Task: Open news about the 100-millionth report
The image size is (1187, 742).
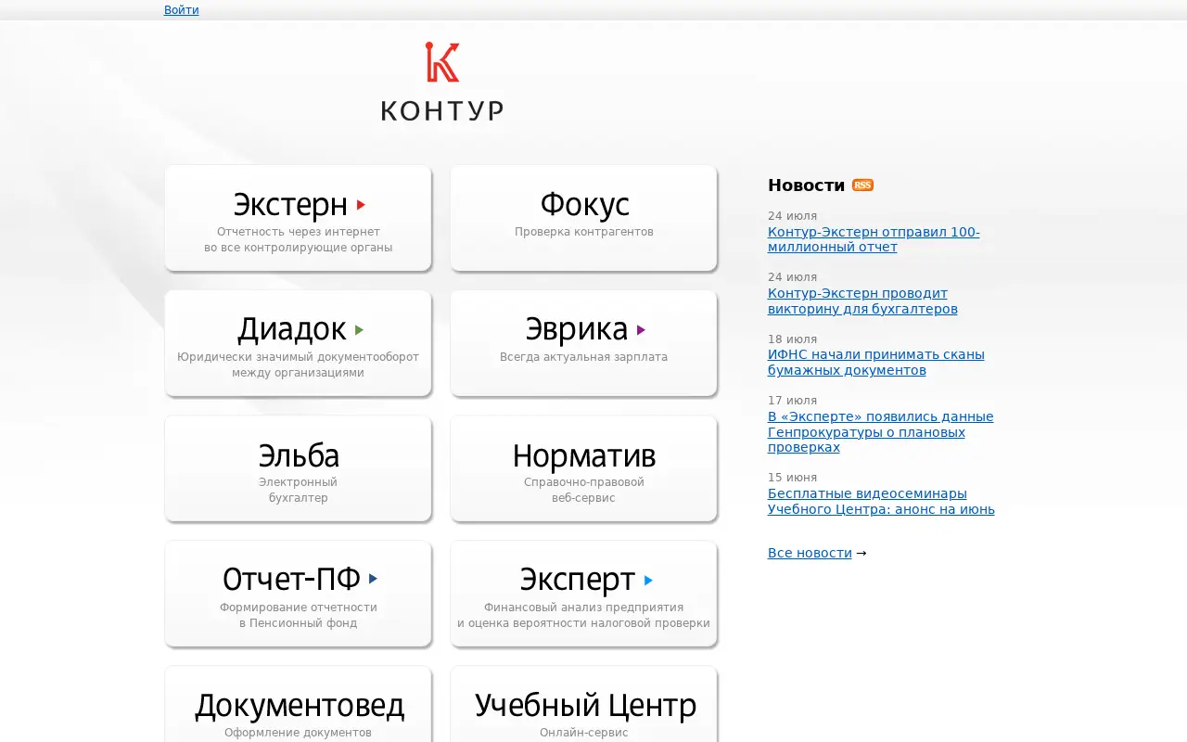Action: click(x=874, y=239)
